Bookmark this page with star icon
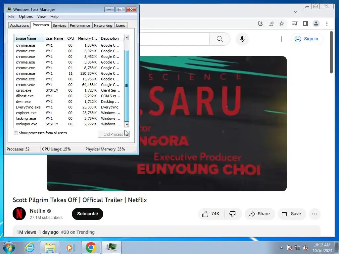Screen dimensions: 339x254 point(282,23)
